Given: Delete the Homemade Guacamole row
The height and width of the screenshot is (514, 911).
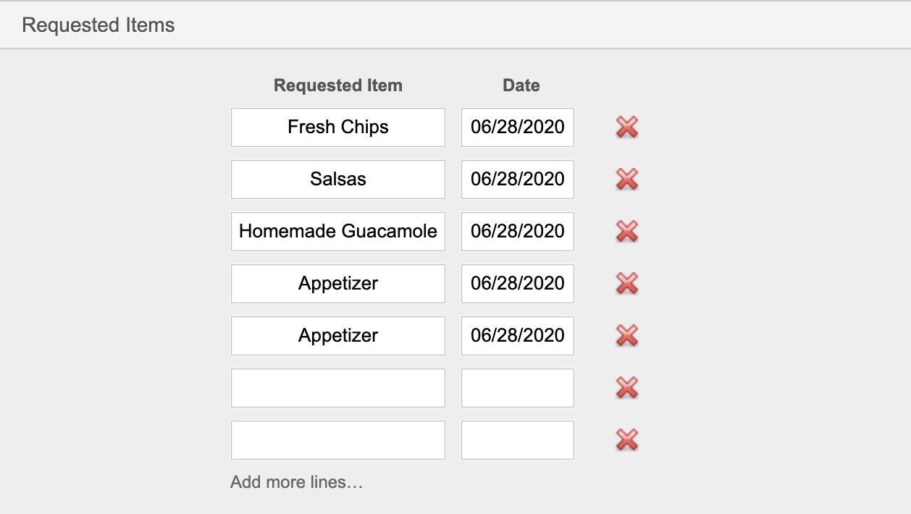Looking at the screenshot, I should [x=626, y=232].
